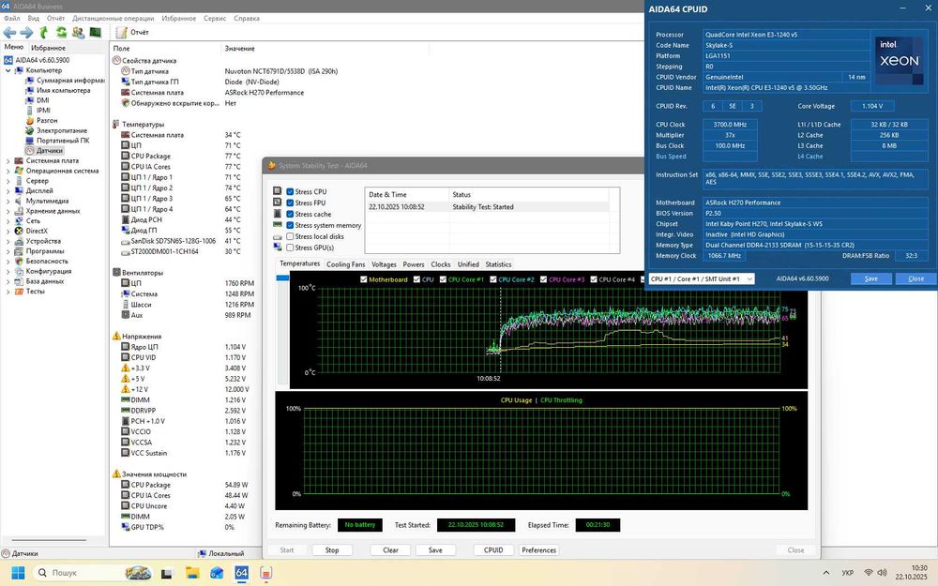This screenshot has width=938, height=586.
Task: Switch to Statistics tab
Action: (x=498, y=264)
